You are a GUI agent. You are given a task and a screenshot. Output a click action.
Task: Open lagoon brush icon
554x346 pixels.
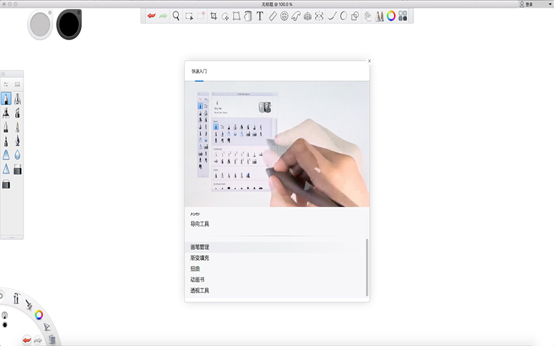coord(28,304)
